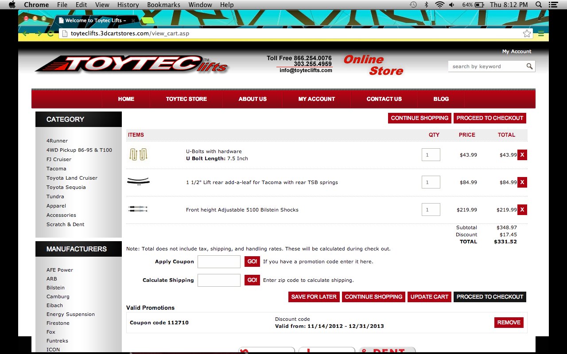
Task: Open the Window menu
Action: (200, 4)
